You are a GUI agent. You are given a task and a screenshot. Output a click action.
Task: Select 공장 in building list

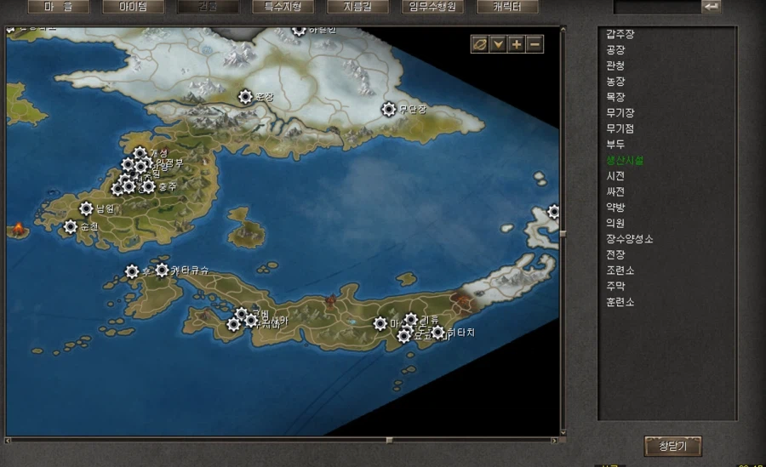(x=615, y=50)
